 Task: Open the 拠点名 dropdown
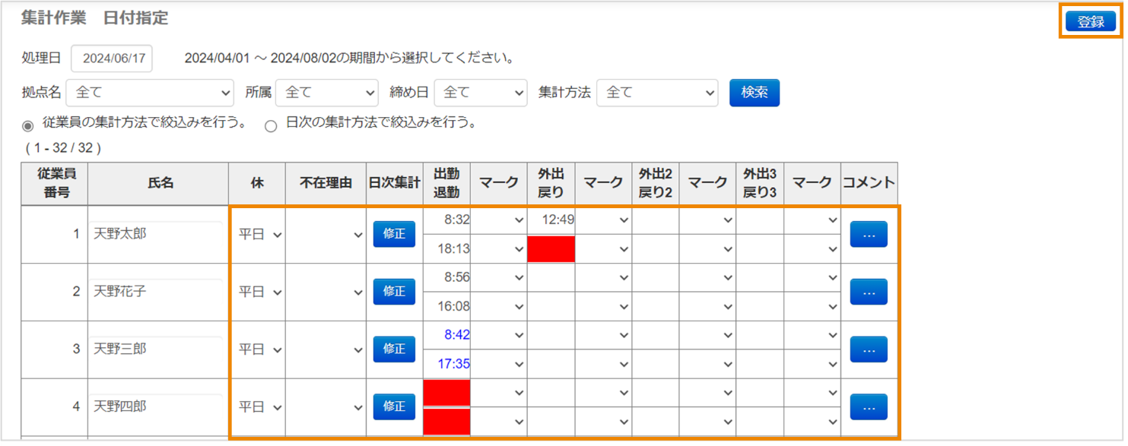coord(150,93)
